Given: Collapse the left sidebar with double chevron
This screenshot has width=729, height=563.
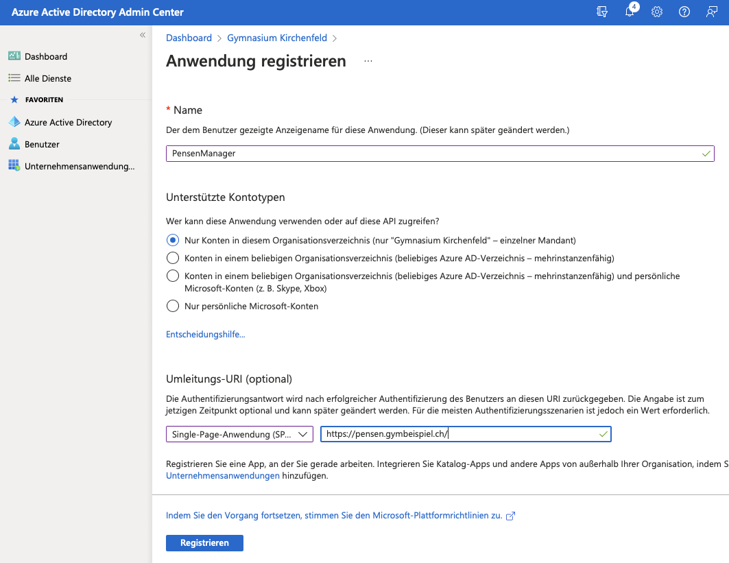Looking at the screenshot, I should point(143,35).
